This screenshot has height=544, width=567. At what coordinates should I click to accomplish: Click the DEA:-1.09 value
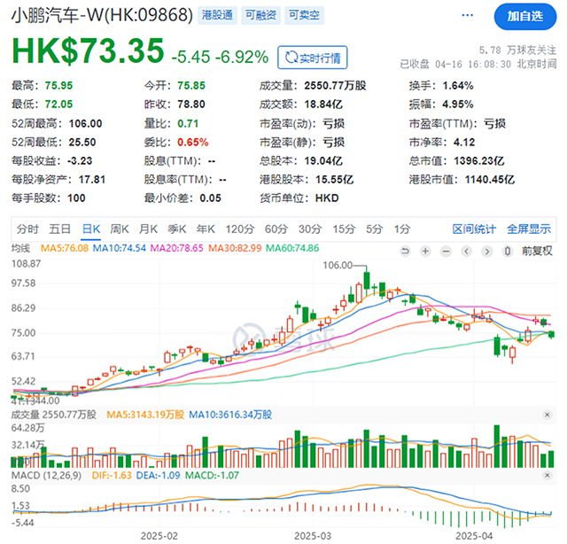[x=158, y=475]
